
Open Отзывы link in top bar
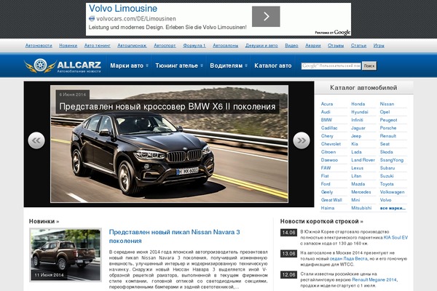[x=336, y=45]
